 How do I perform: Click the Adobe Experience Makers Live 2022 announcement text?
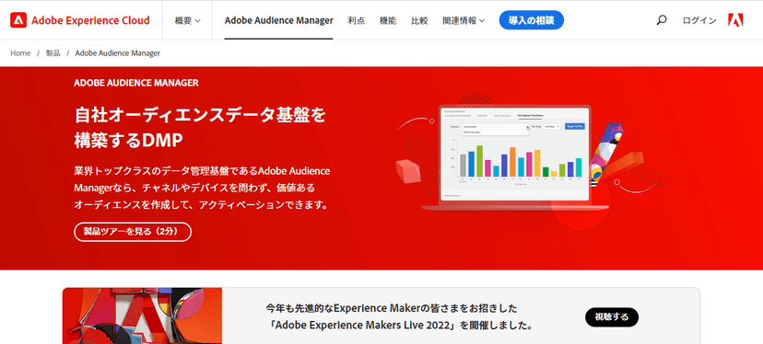point(399,316)
